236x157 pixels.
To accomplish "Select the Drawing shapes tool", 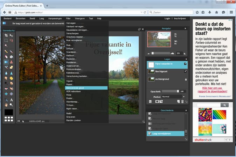I will [11, 67].
